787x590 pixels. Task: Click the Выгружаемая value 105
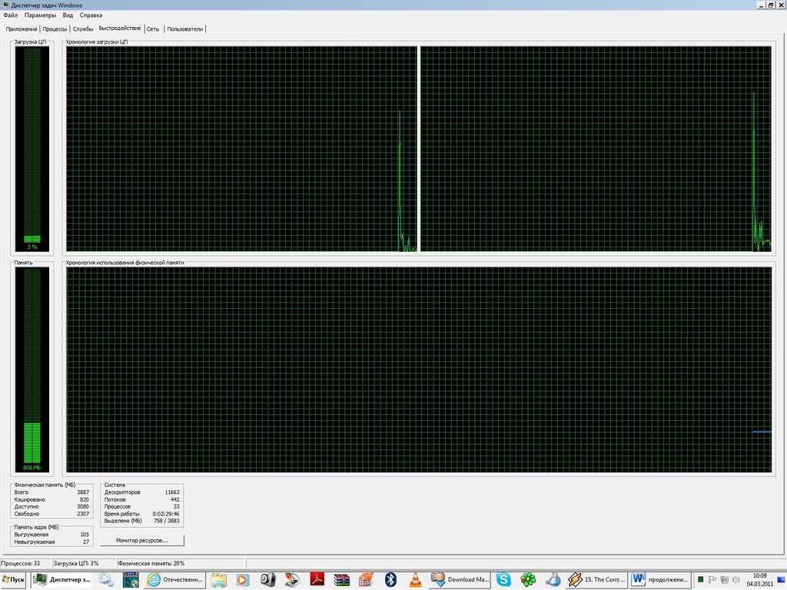click(x=85, y=535)
